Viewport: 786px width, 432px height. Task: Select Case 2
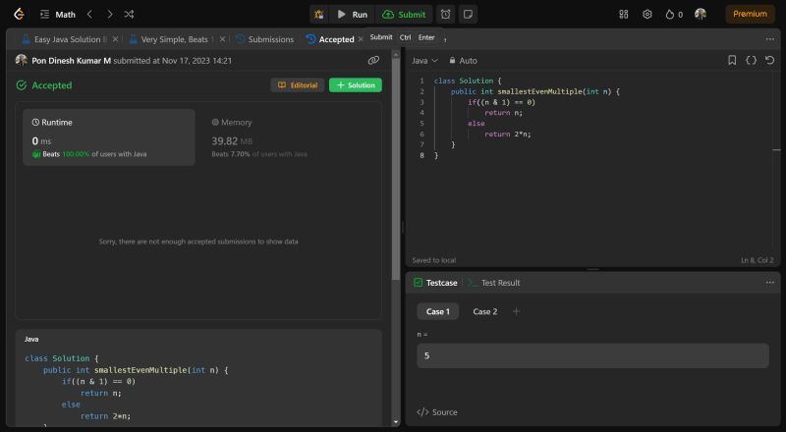(484, 311)
